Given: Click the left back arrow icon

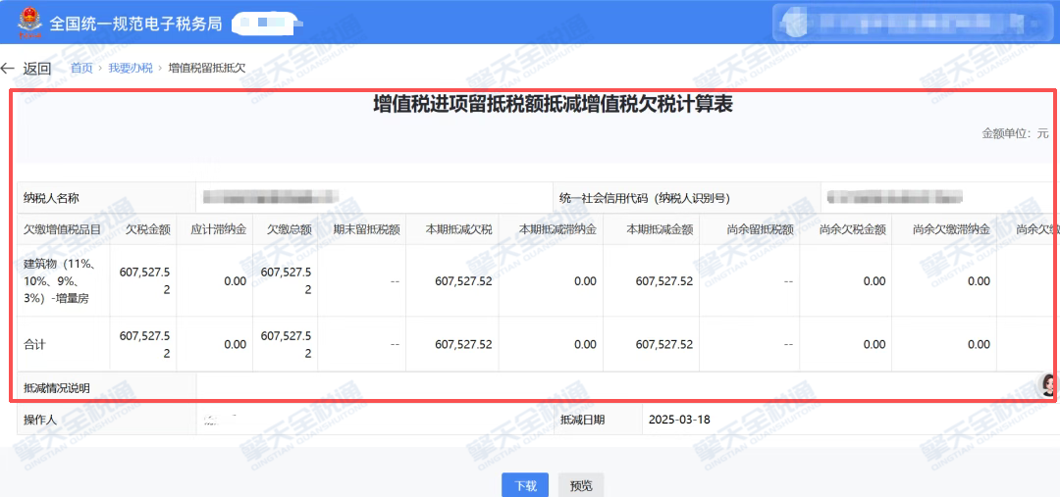Looking at the screenshot, I should (9, 68).
